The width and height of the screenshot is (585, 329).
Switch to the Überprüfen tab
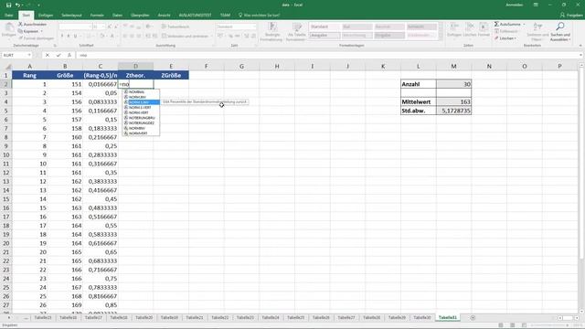tap(140, 16)
